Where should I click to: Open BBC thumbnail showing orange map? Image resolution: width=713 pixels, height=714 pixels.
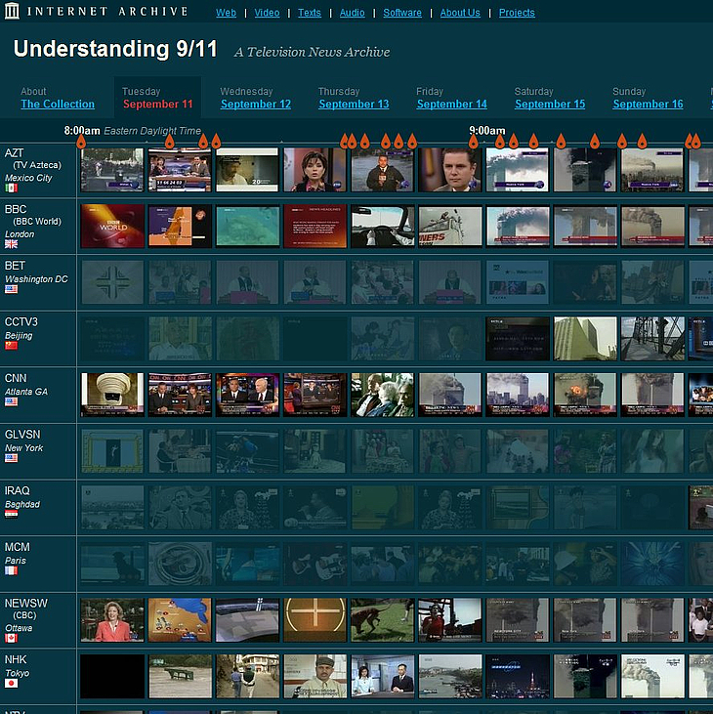point(180,226)
